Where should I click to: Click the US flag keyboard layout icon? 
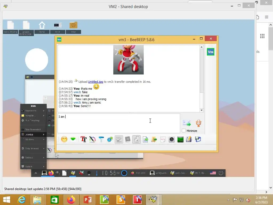tap(213, 173)
